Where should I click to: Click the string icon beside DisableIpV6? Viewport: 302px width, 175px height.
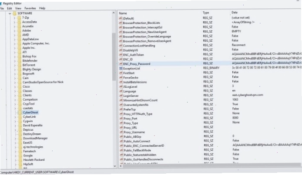[x=121, y=50]
